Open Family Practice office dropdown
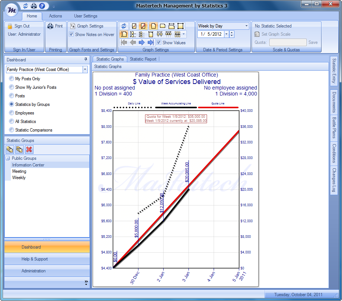 pos(85,69)
